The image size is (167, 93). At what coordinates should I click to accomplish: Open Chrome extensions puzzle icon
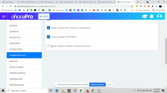pyautogui.click(x=152, y=6)
